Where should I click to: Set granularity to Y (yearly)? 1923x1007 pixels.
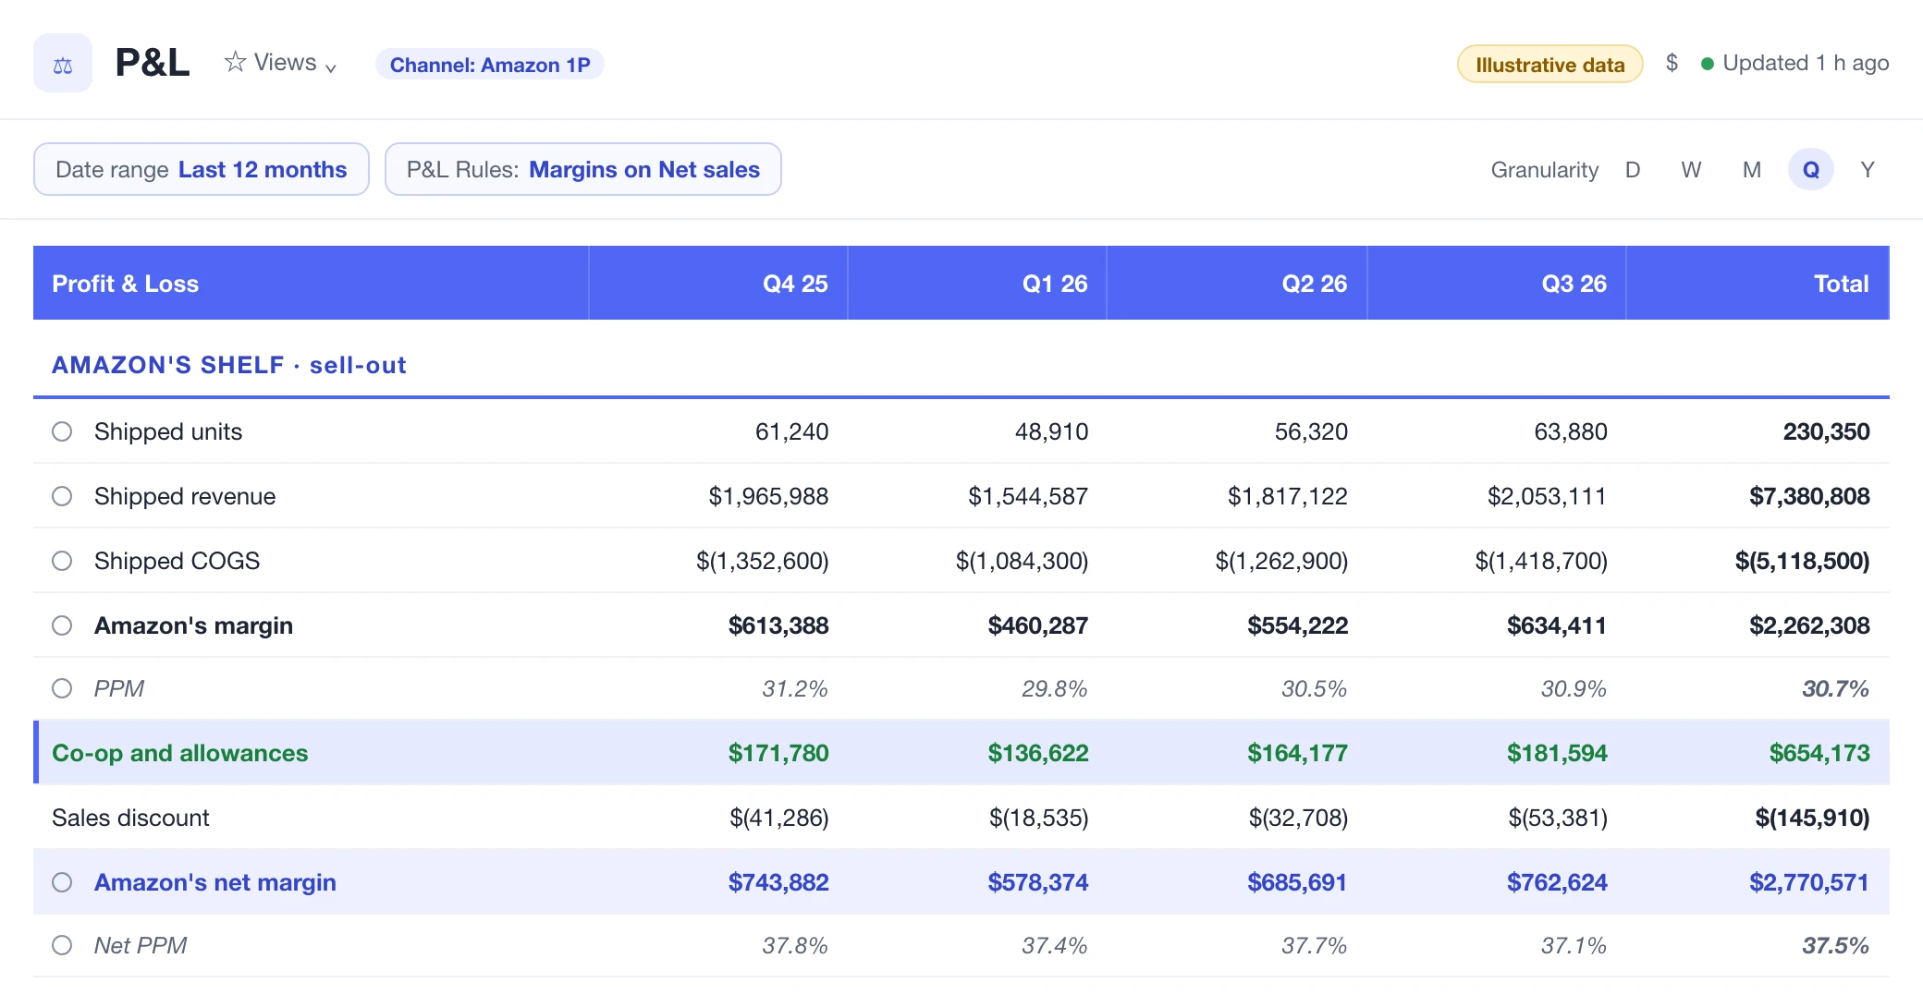click(1868, 170)
